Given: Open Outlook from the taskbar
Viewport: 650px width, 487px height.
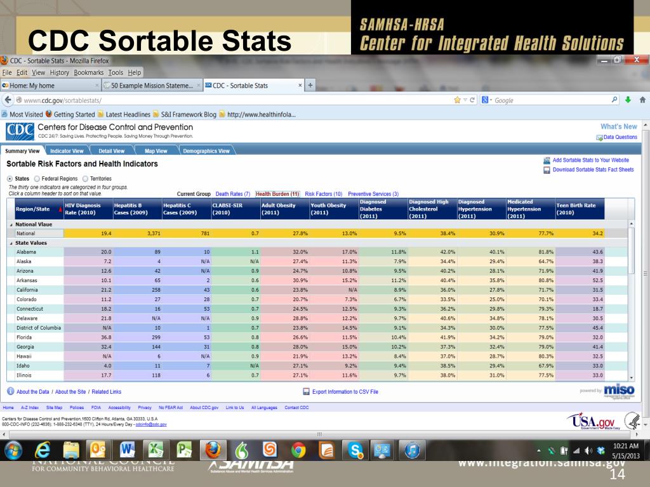Looking at the screenshot, I should click(x=98, y=450).
